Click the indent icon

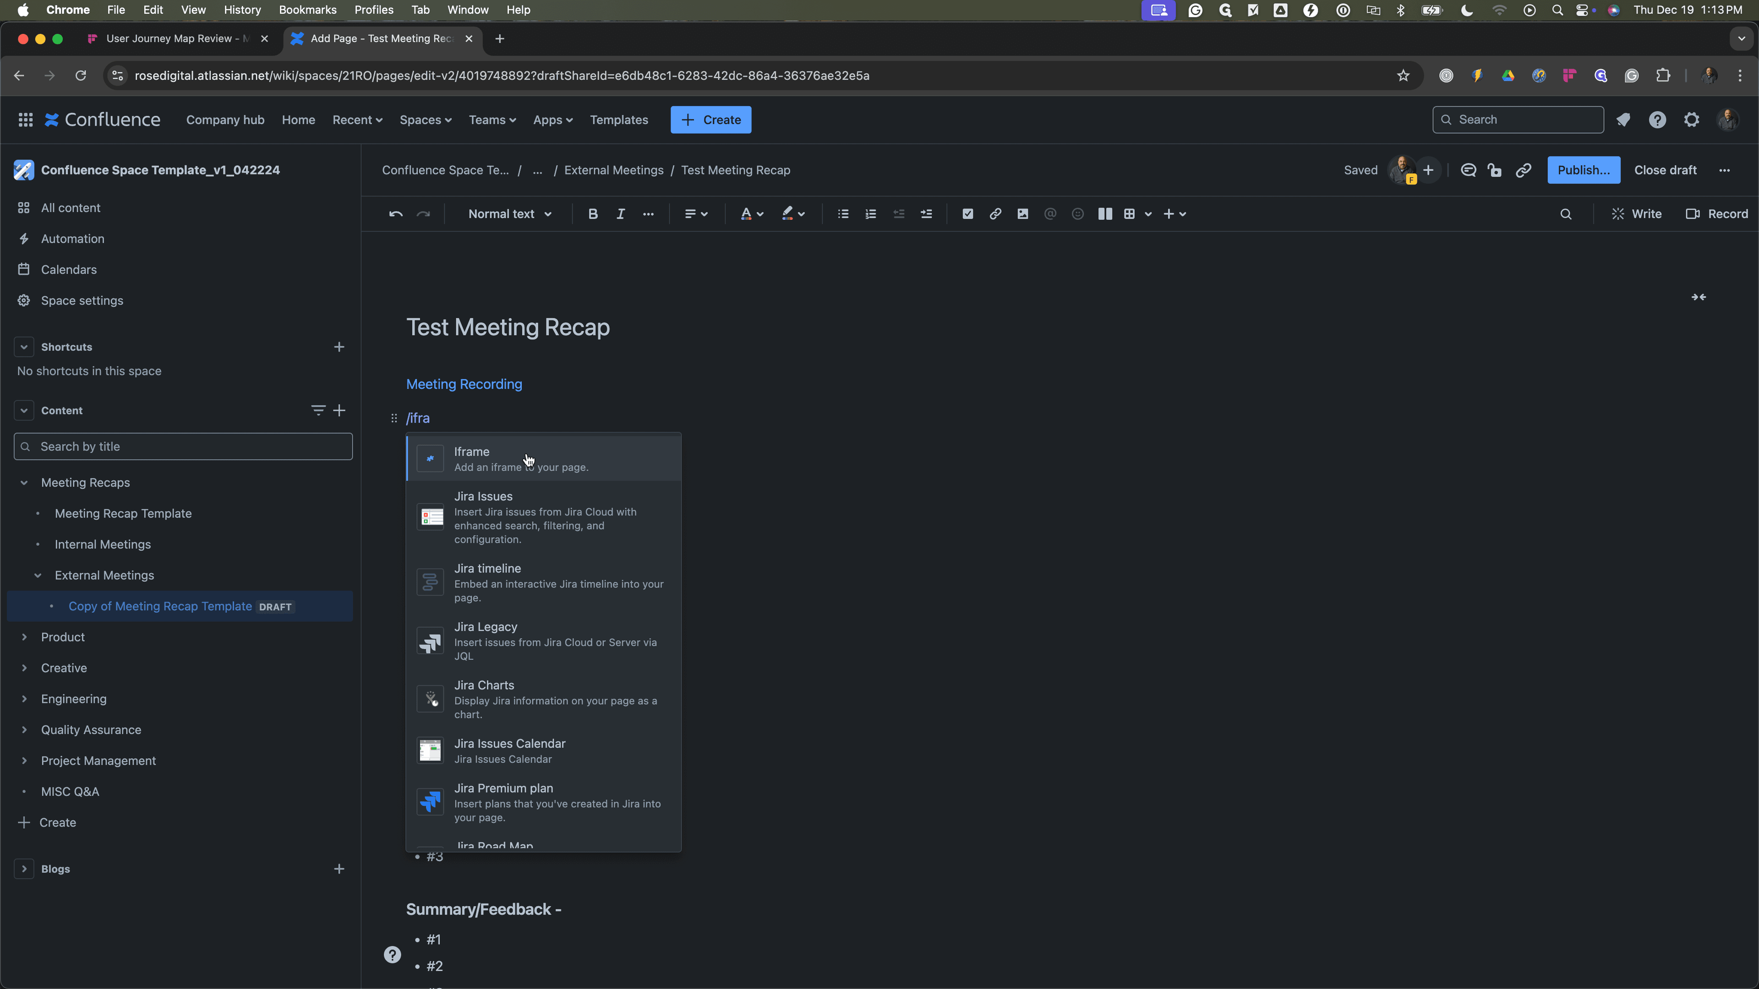point(926,214)
